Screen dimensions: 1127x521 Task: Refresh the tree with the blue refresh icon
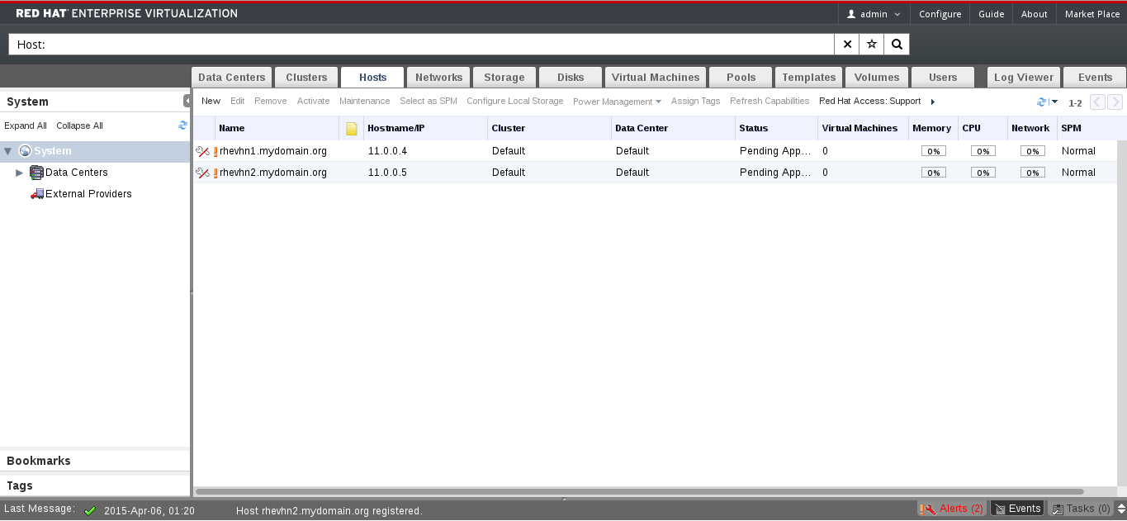click(x=182, y=126)
